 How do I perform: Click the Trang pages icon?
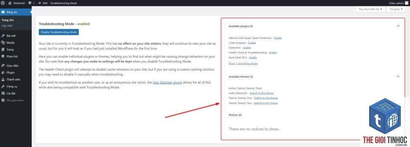(x=3, y=49)
